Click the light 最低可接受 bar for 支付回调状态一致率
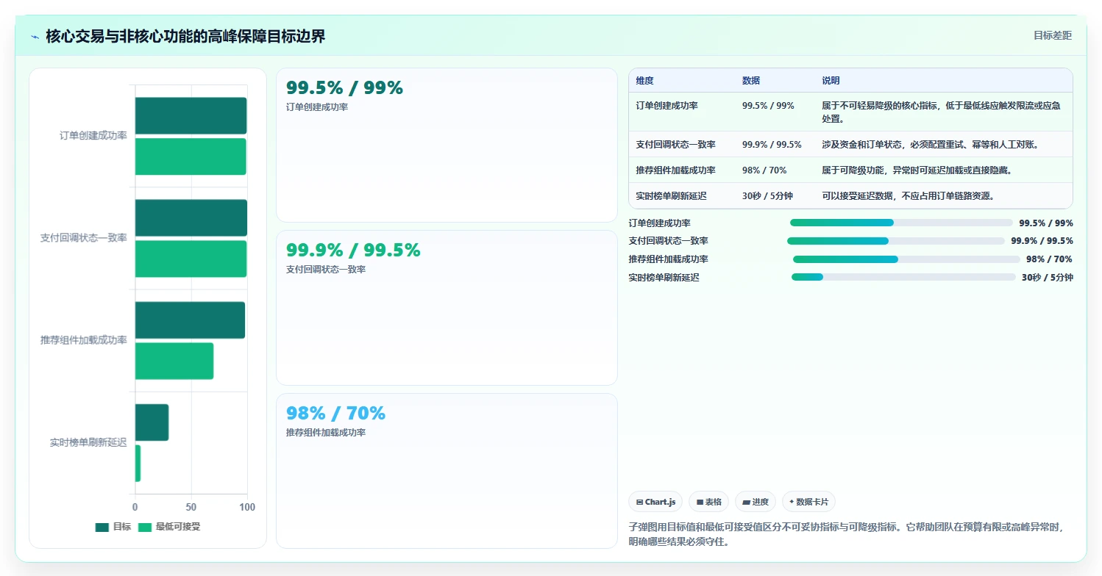The height and width of the screenshot is (576, 1102). [191, 259]
